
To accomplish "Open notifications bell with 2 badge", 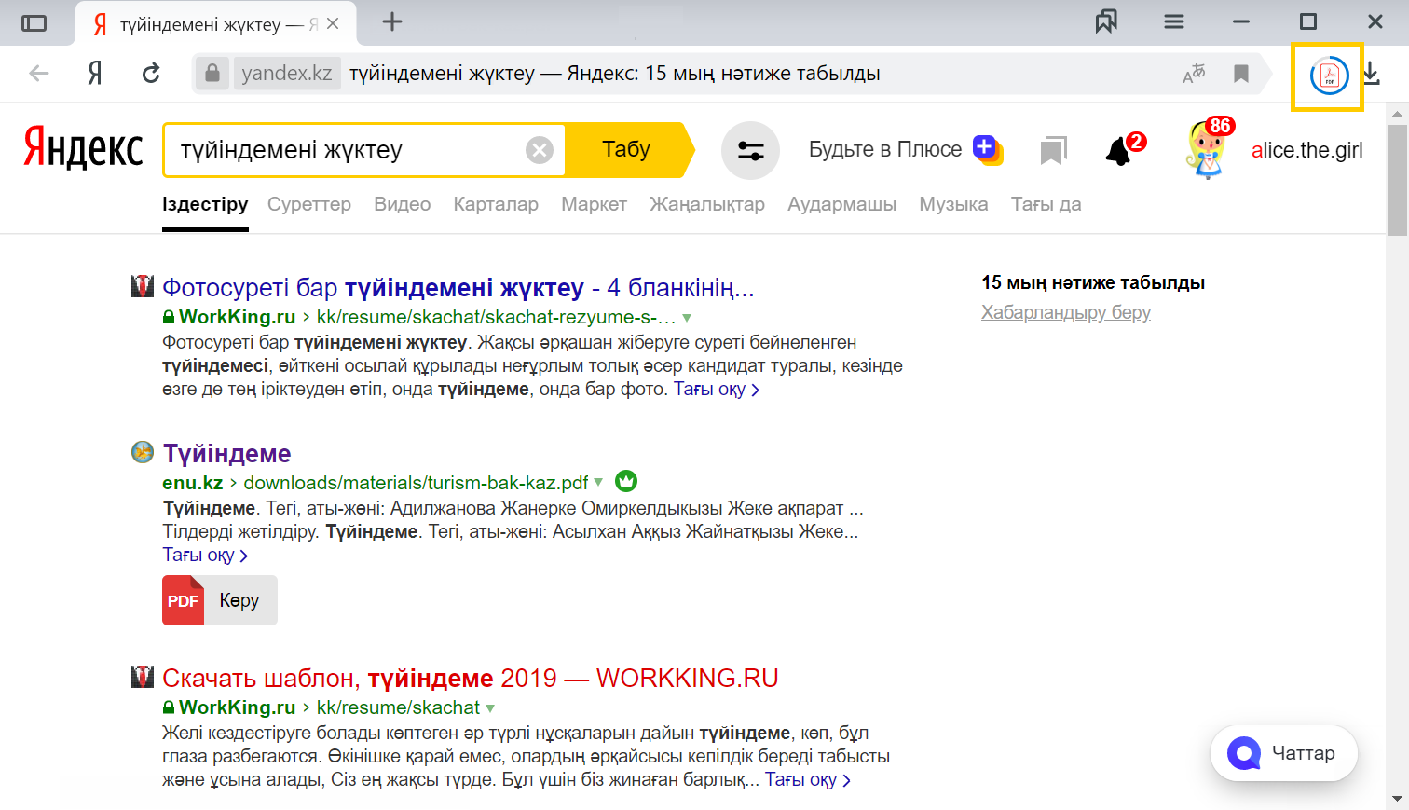I will (x=1121, y=149).
